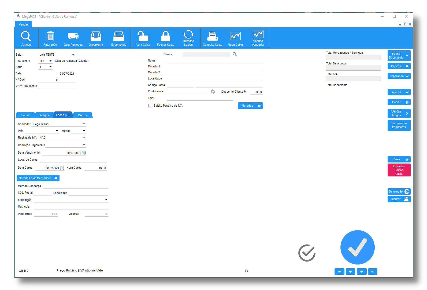The image size is (427, 290).
Task: Click the Abrir Caixa unlocked padlock
Action: point(143,36)
